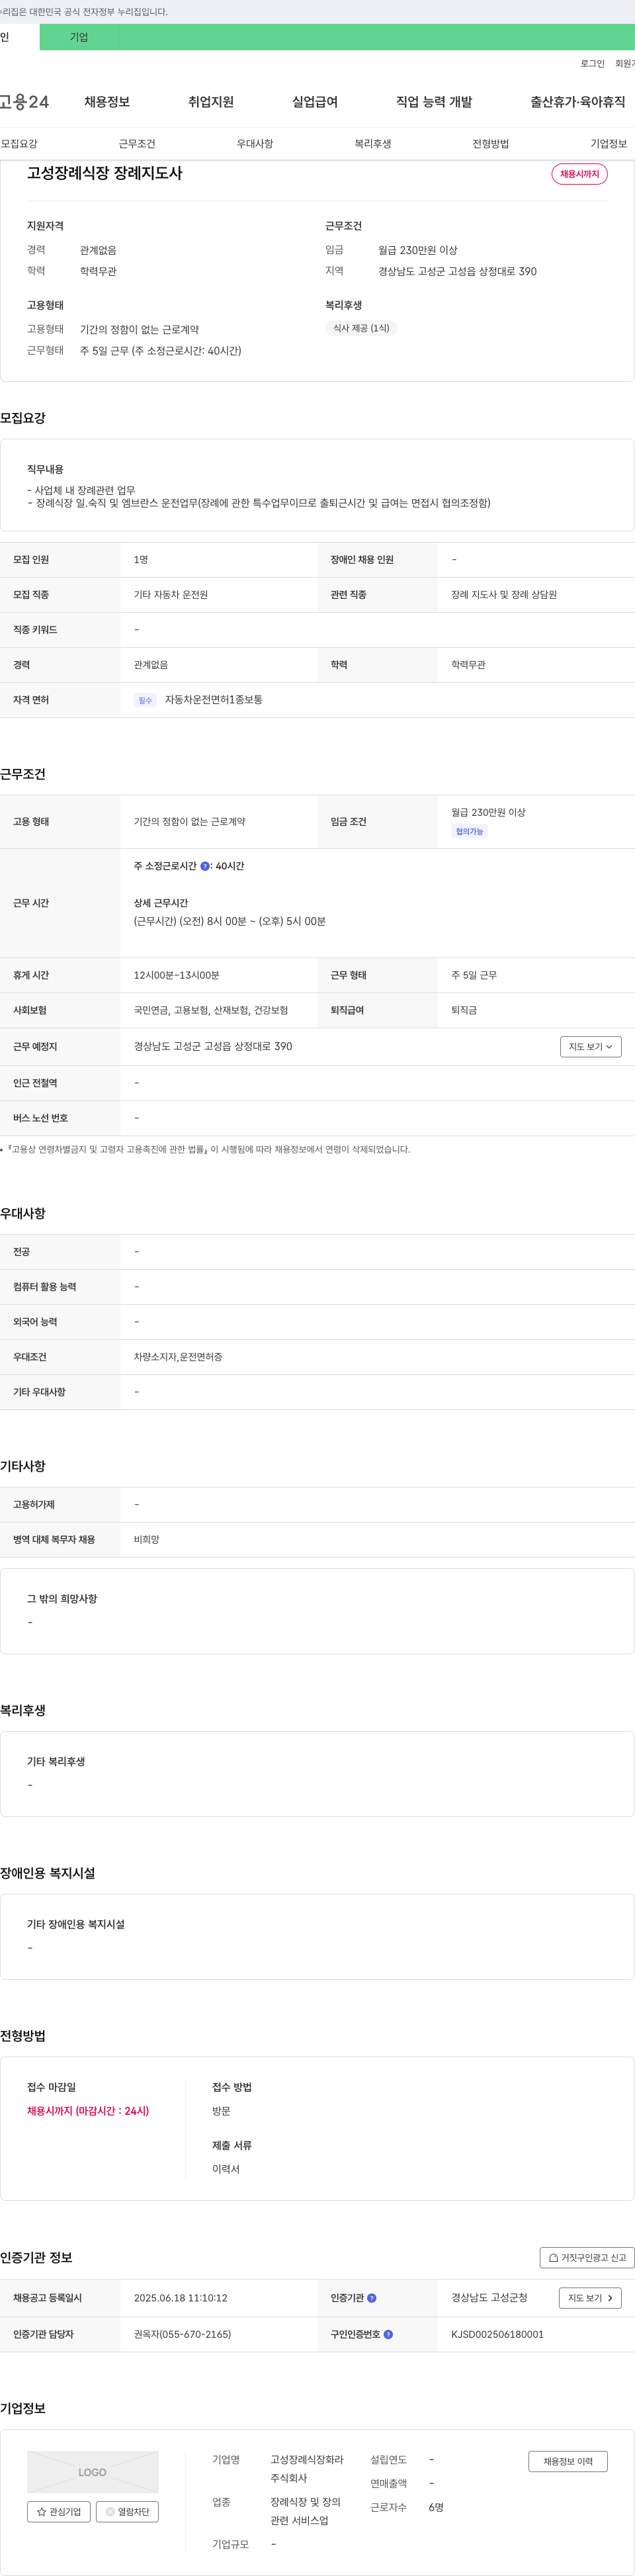Click 열람차단 block button
This screenshot has height=2576, width=635.
point(127,2511)
